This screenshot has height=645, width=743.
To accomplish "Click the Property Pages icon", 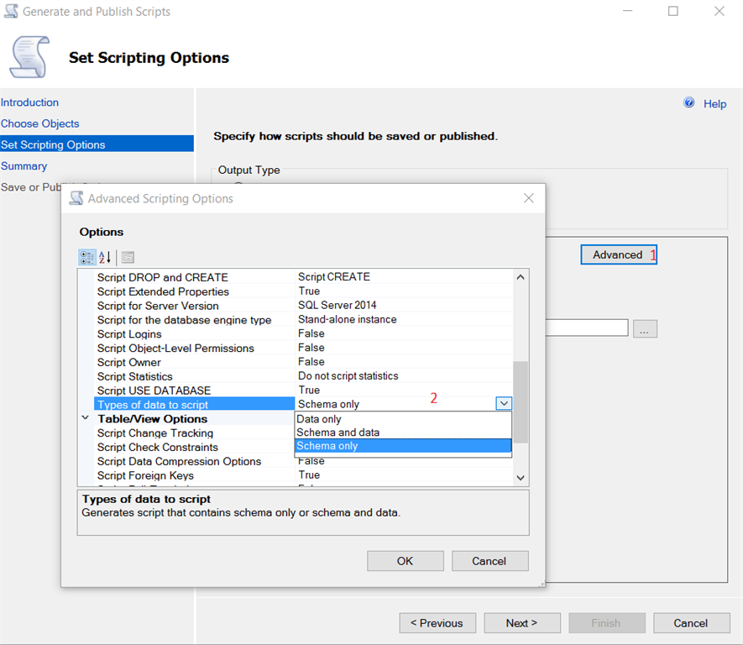I will (128, 257).
